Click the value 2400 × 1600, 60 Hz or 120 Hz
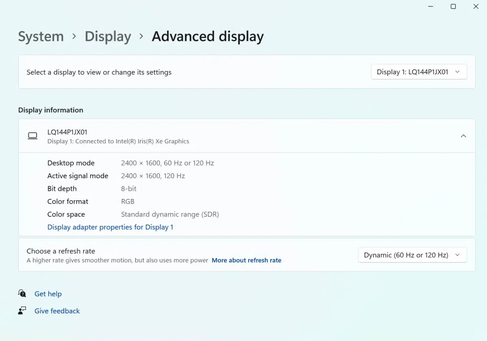This screenshot has height=341, width=487. [x=168, y=163]
